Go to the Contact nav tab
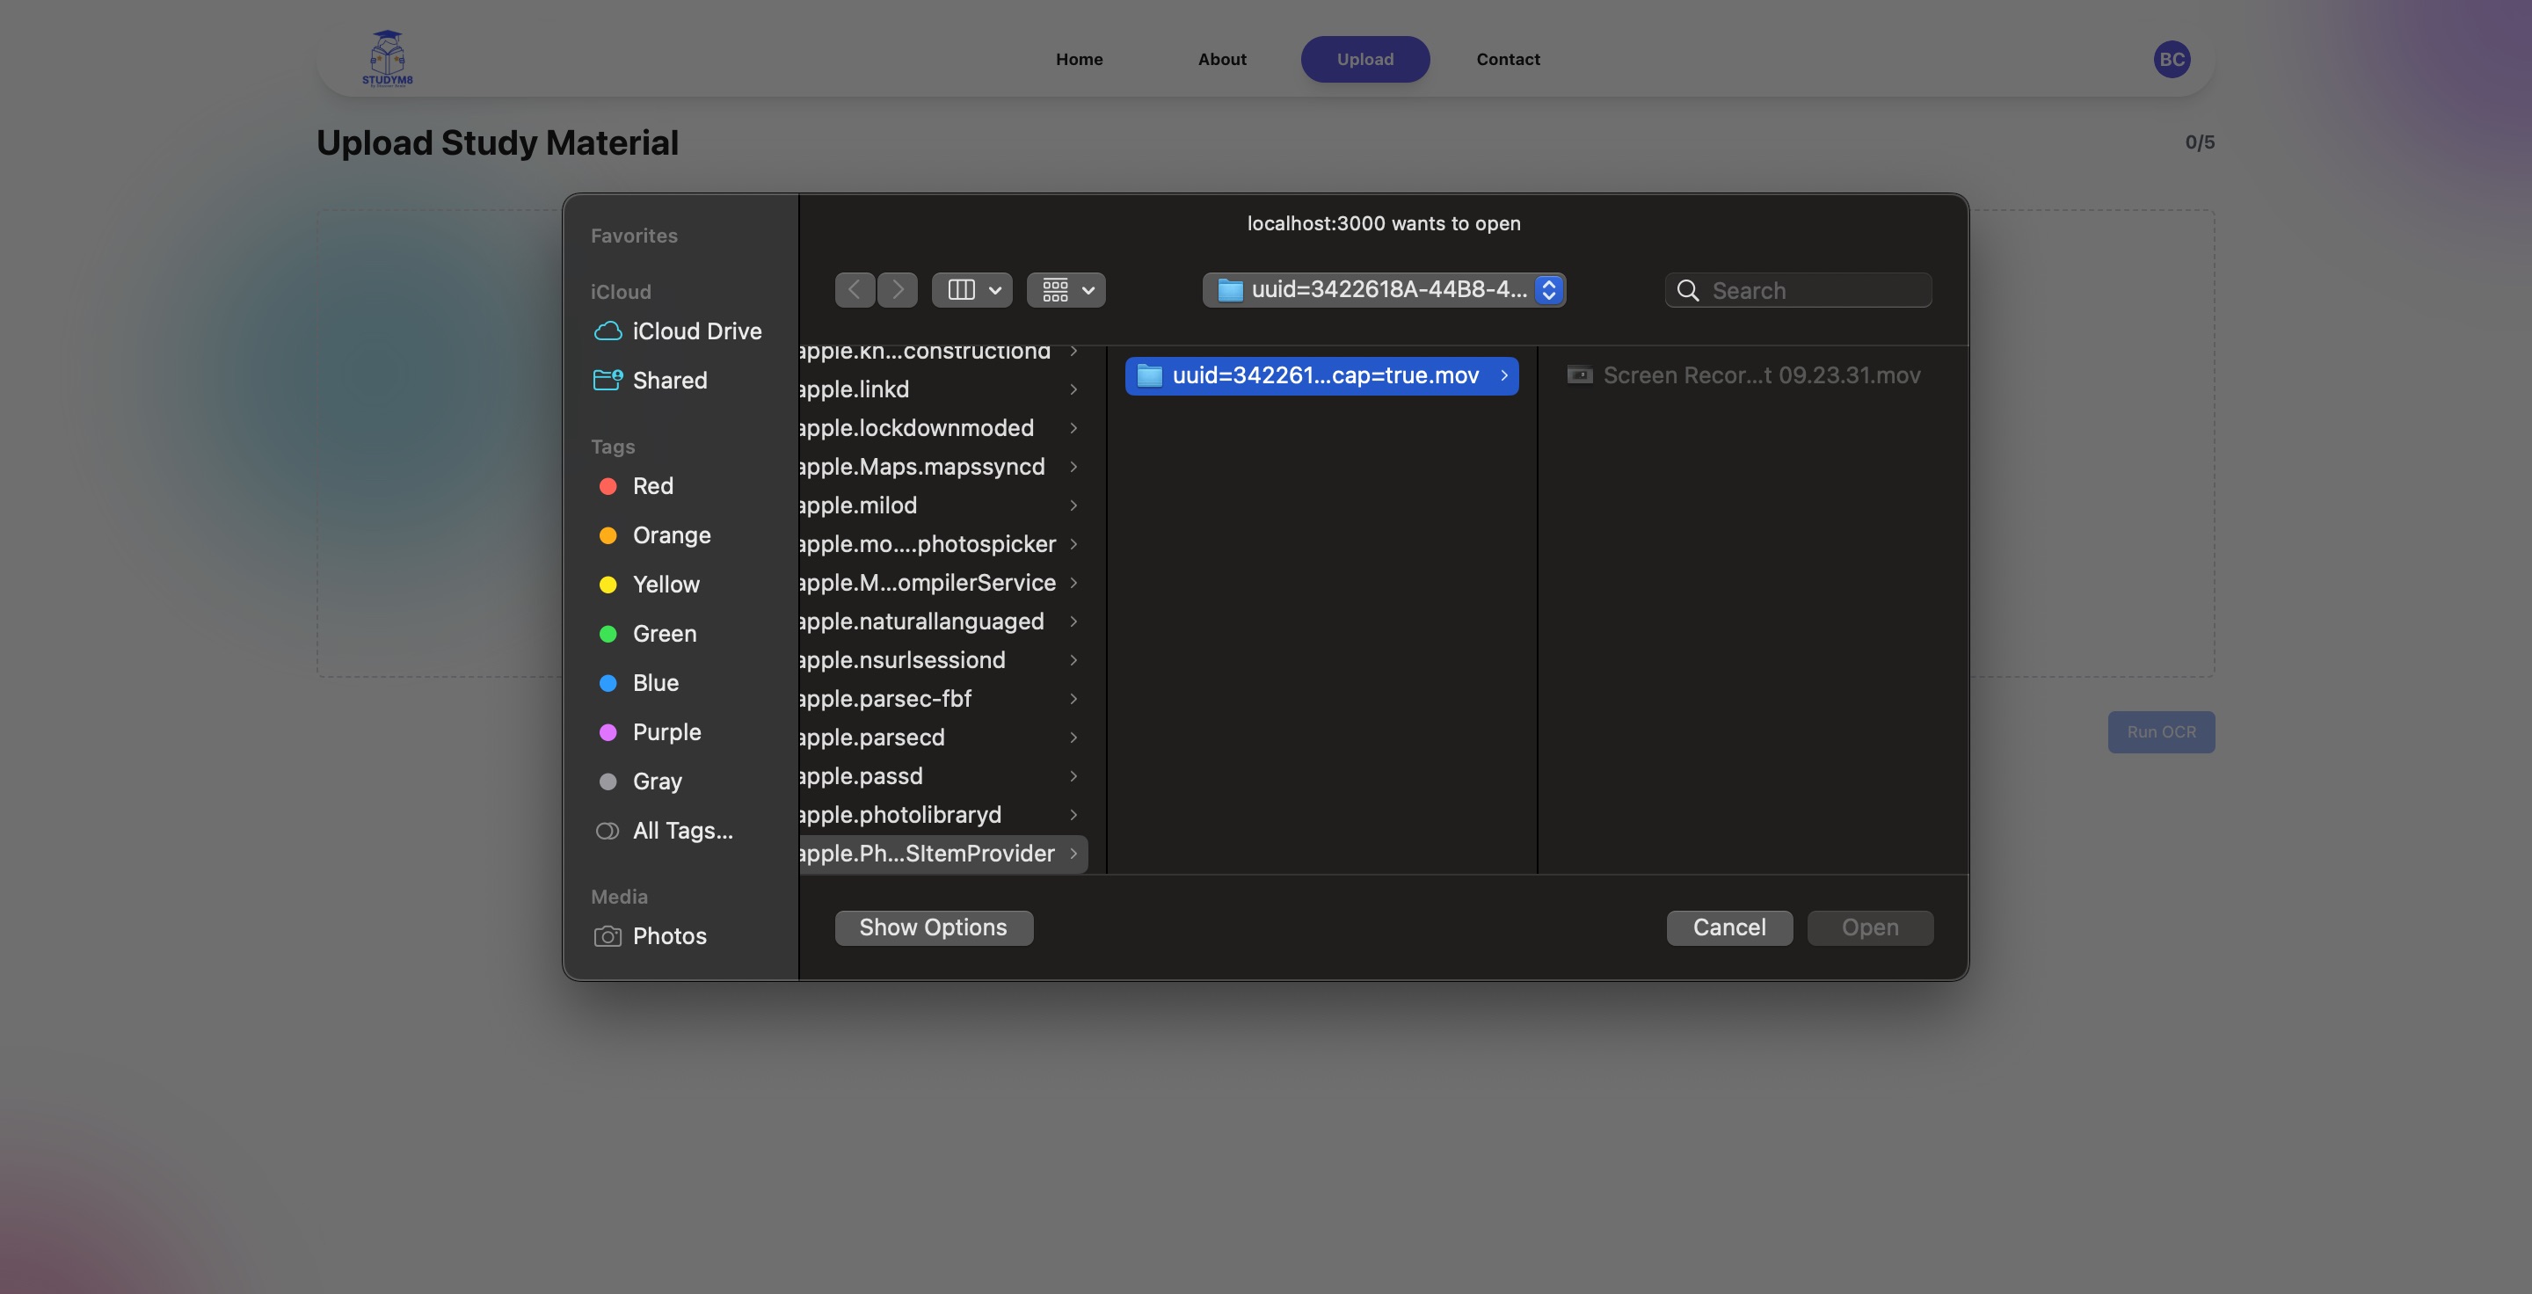 pos(1508,59)
